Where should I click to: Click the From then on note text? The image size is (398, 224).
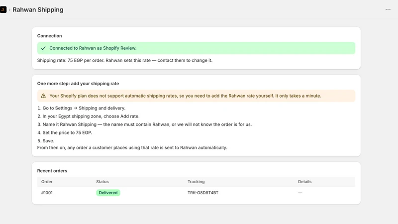click(132, 147)
